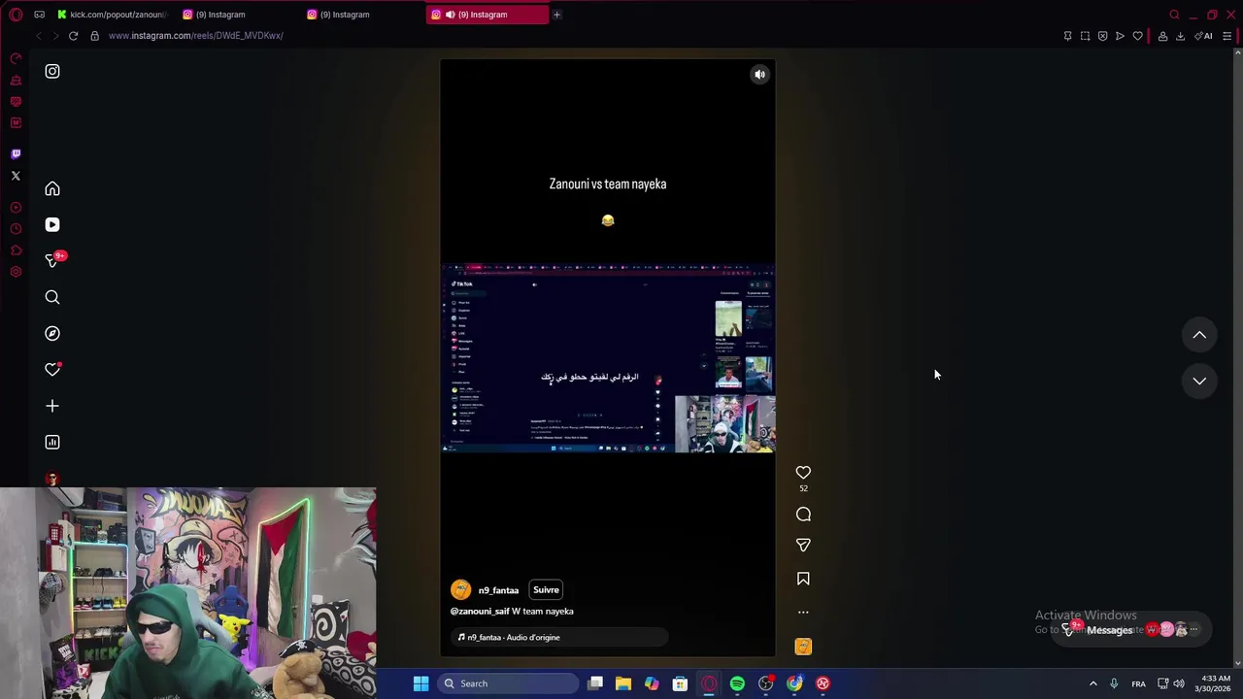The height and width of the screenshot is (699, 1243).
Task: Open the browser profile account icon
Action: pos(1162,36)
